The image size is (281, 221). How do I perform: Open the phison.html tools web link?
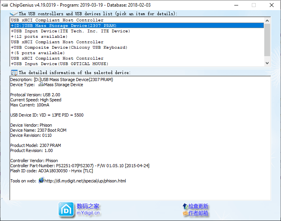point(85,181)
